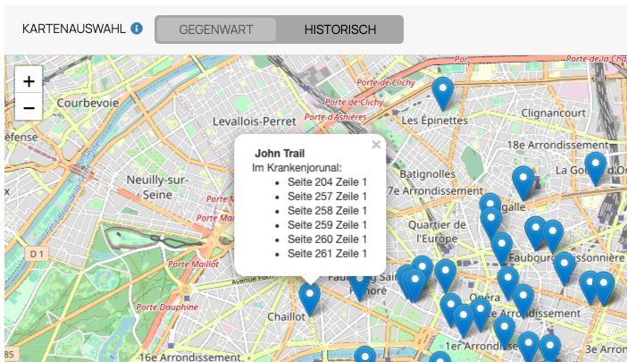Viewport: 627px width, 362px height.
Task: Select the John Trail marker at Chaillot
Action: tap(310, 299)
